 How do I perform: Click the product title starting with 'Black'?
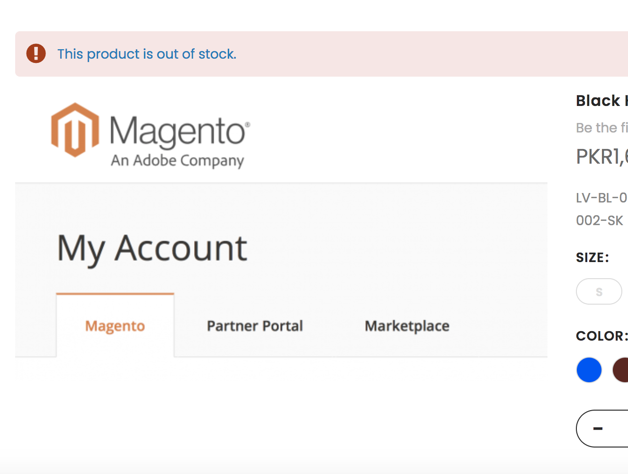click(x=601, y=100)
